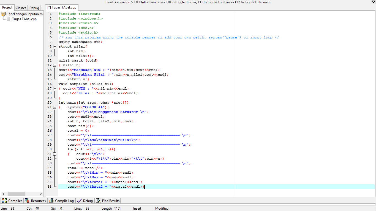Select the Tugas TAbel.cpp editor tab

tap(62, 8)
